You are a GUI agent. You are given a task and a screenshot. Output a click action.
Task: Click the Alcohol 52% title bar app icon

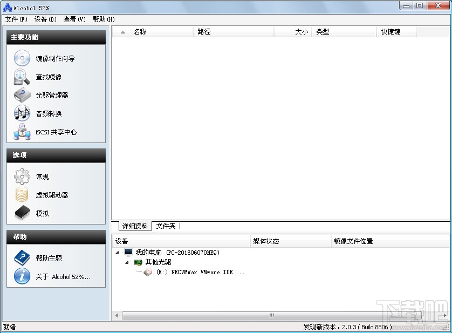(7, 8)
